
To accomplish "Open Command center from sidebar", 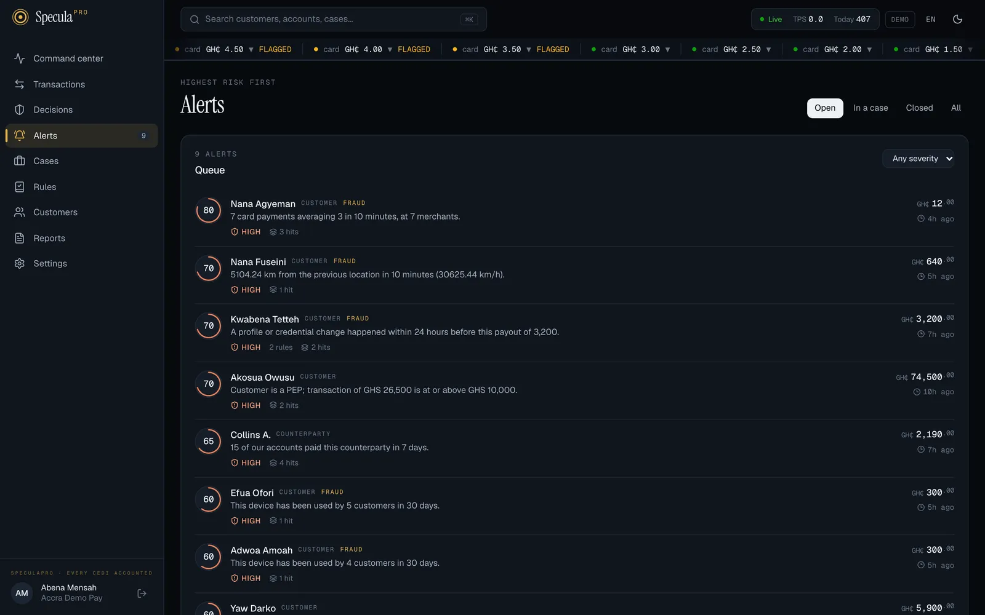I will click(82, 58).
